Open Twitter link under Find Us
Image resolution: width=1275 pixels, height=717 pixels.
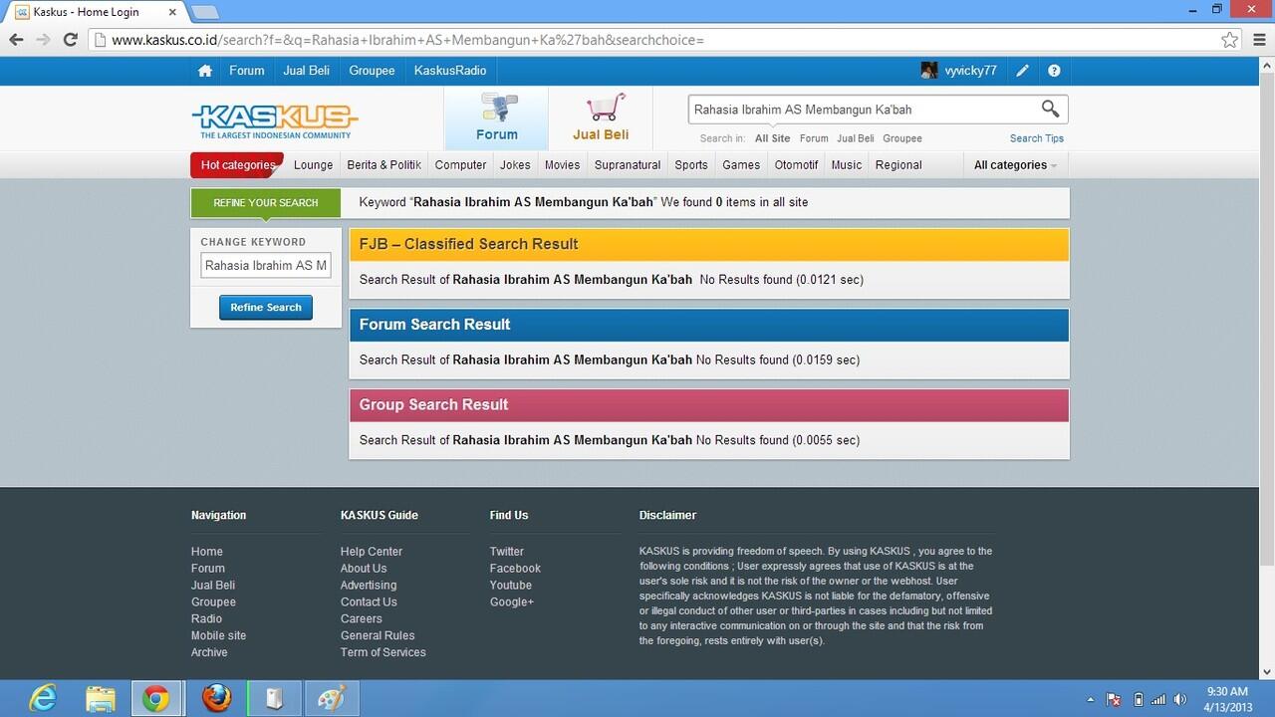[x=507, y=552]
